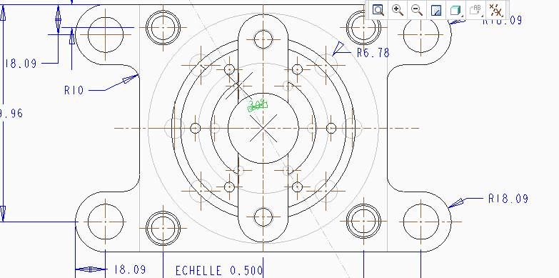The height and width of the screenshot is (278, 559).
Task: Select the R6.78 radius dimension
Action: [x=373, y=53]
